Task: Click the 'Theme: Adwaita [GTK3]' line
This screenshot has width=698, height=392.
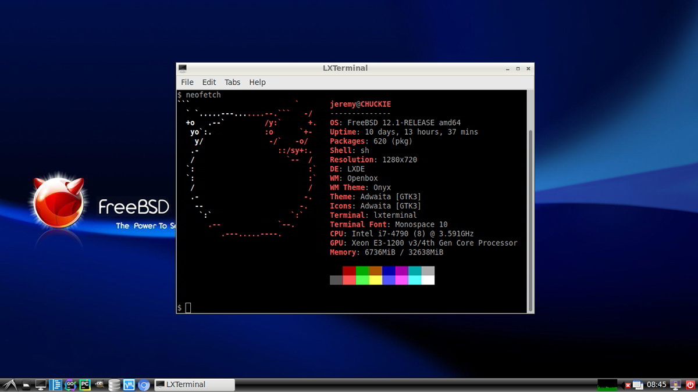Action: point(376,197)
